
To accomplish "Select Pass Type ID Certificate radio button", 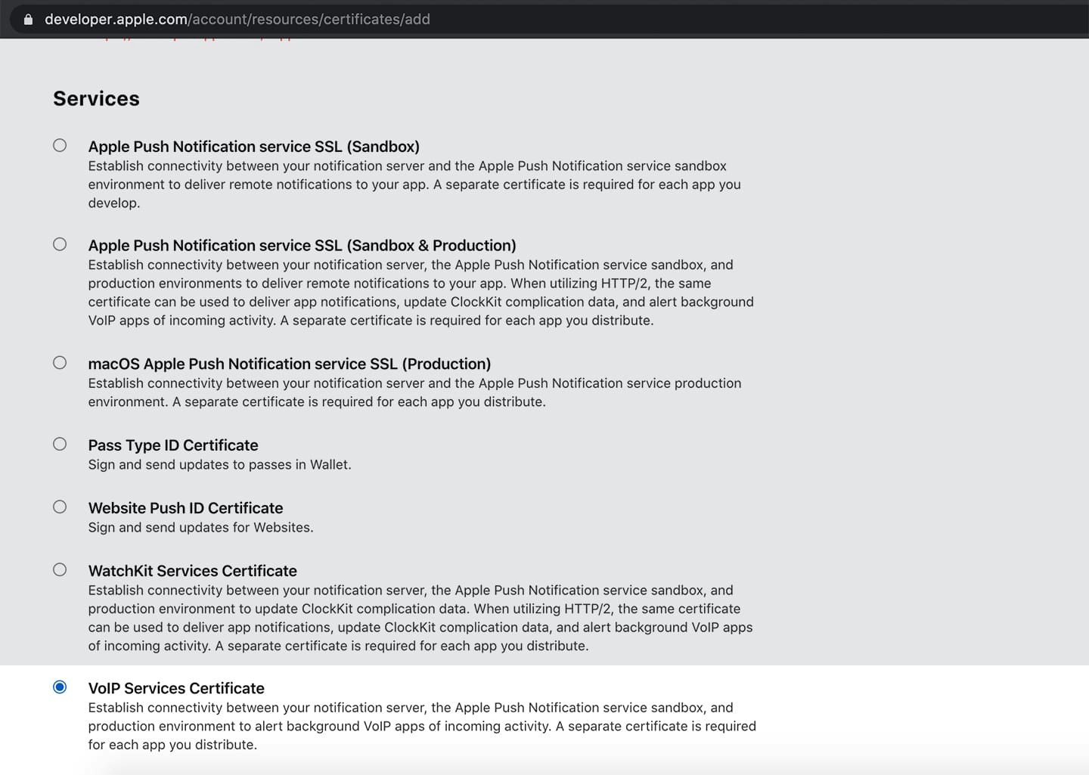I will [x=60, y=444].
